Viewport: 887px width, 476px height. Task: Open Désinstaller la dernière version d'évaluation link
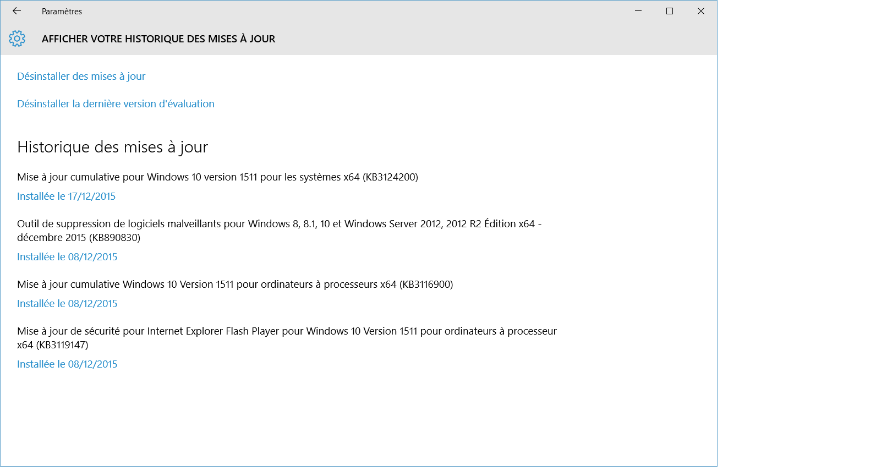tap(116, 104)
